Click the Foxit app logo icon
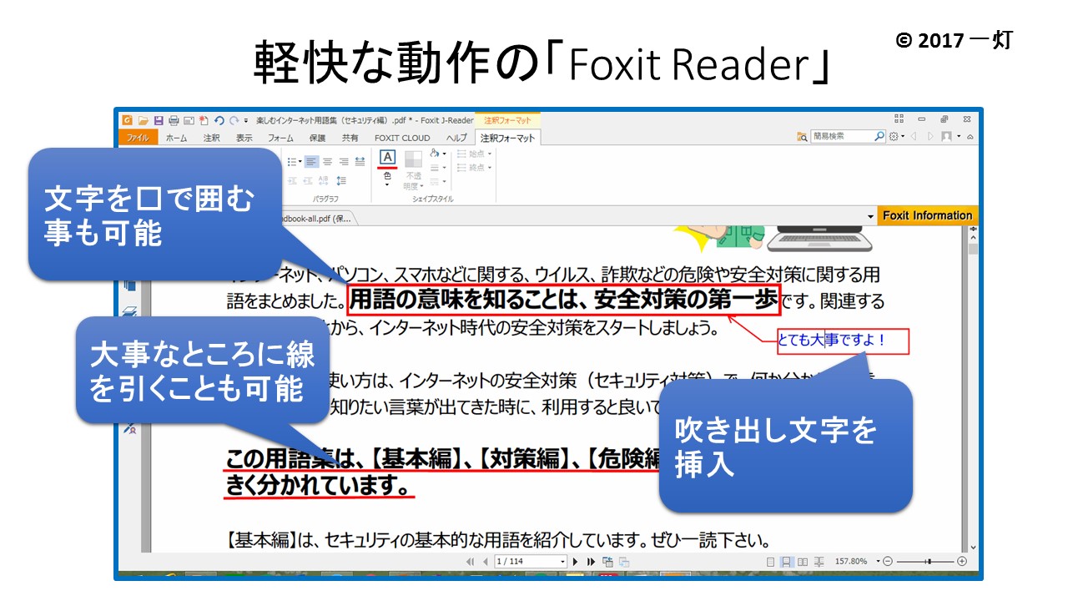The image size is (1068, 601). [128, 120]
